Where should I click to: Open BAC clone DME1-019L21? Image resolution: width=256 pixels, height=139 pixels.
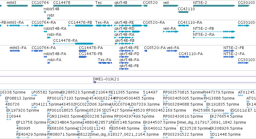[x=174, y=82]
